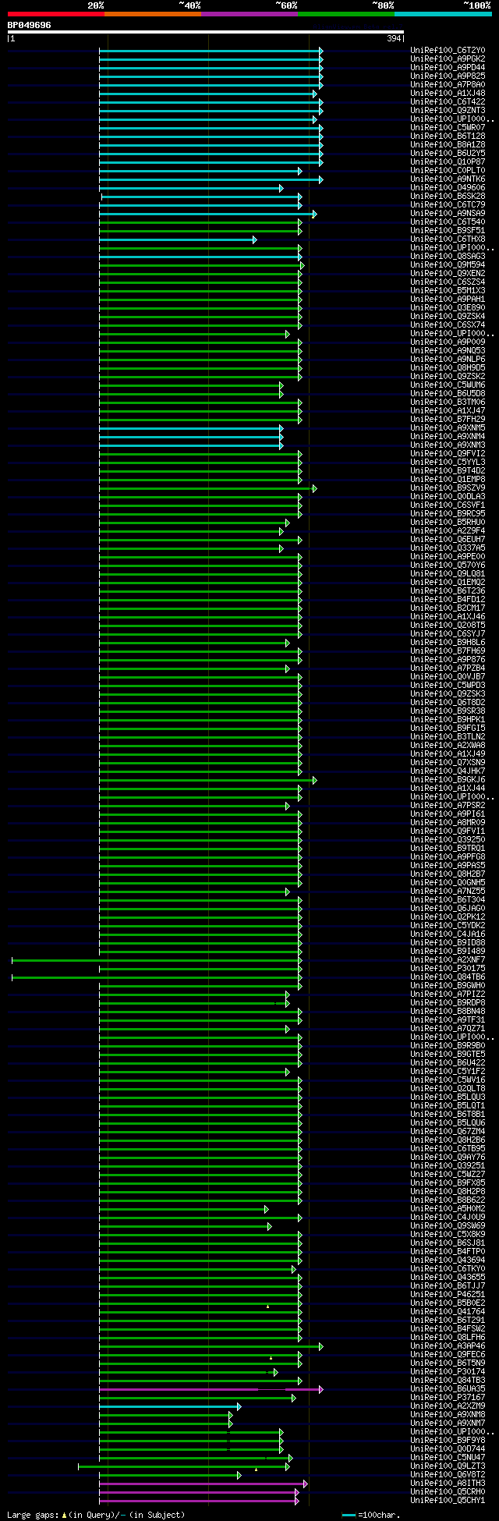
Task: Select the UniRef100_B6U5D8 label
Action: point(448,394)
